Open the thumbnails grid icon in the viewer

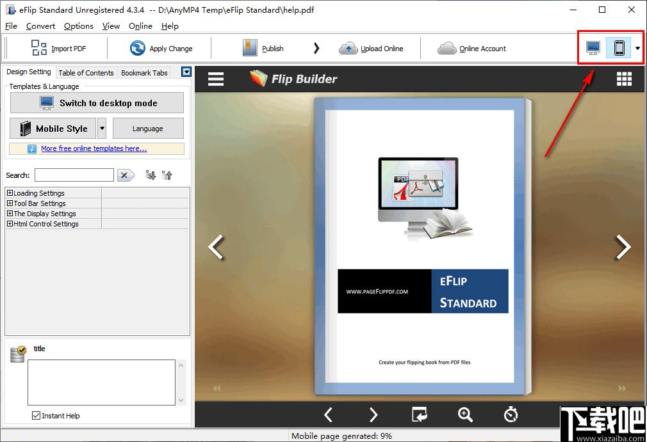point(623,79)
